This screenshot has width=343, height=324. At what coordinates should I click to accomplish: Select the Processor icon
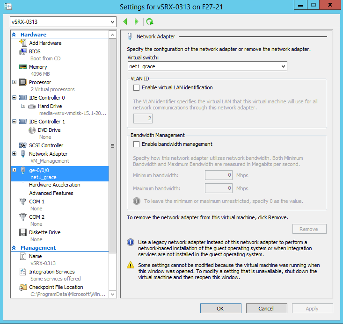23,82
